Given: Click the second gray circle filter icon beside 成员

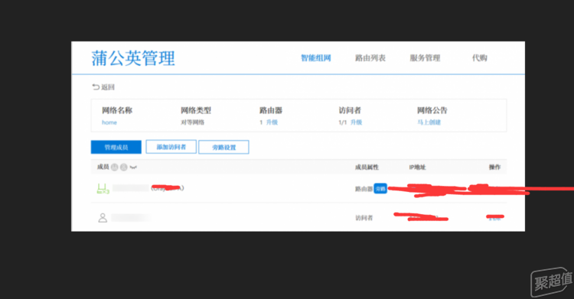Looking at the screenshot, I should pos(124,167).
